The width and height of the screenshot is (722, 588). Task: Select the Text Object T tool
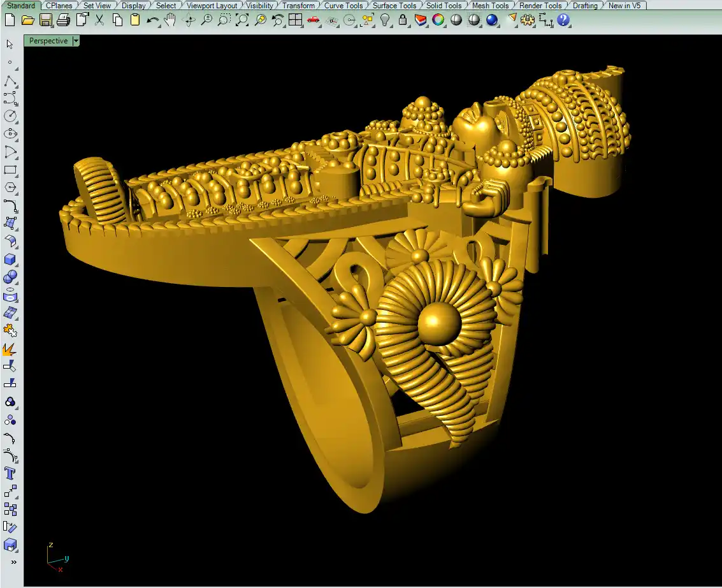click(x=10, y=473)
